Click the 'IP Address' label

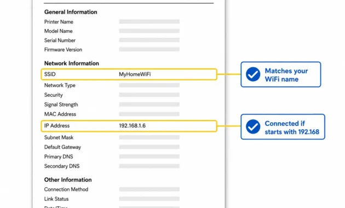tap(57, 125)
